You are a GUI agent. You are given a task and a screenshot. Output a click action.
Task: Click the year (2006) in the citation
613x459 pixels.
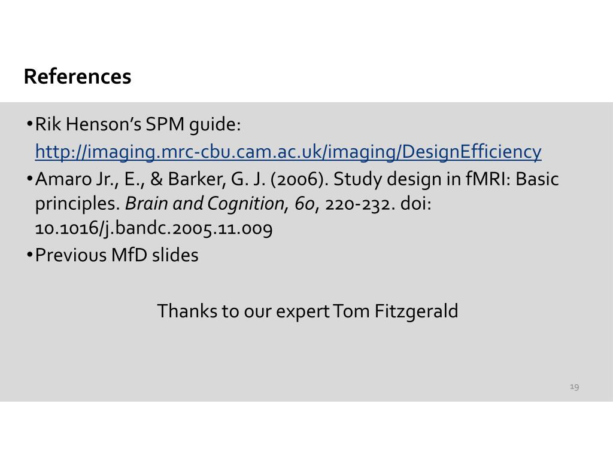click(299, 179)
